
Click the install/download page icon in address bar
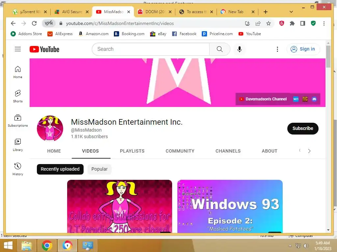(247, 23)
